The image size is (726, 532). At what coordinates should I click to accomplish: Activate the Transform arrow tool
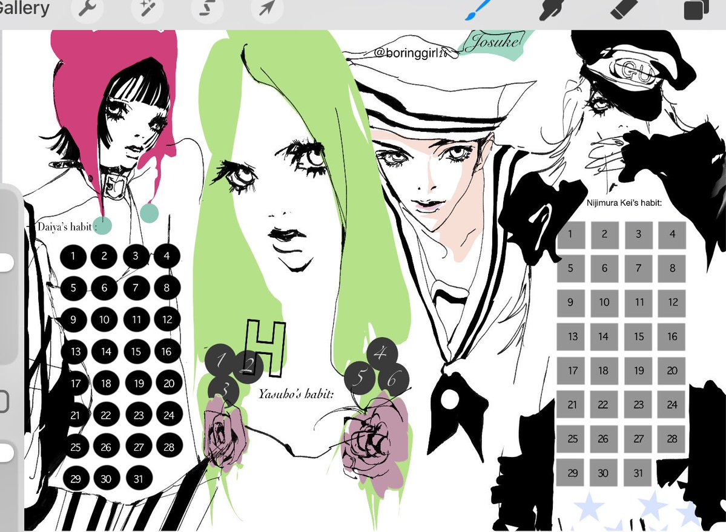pos(267,8)
